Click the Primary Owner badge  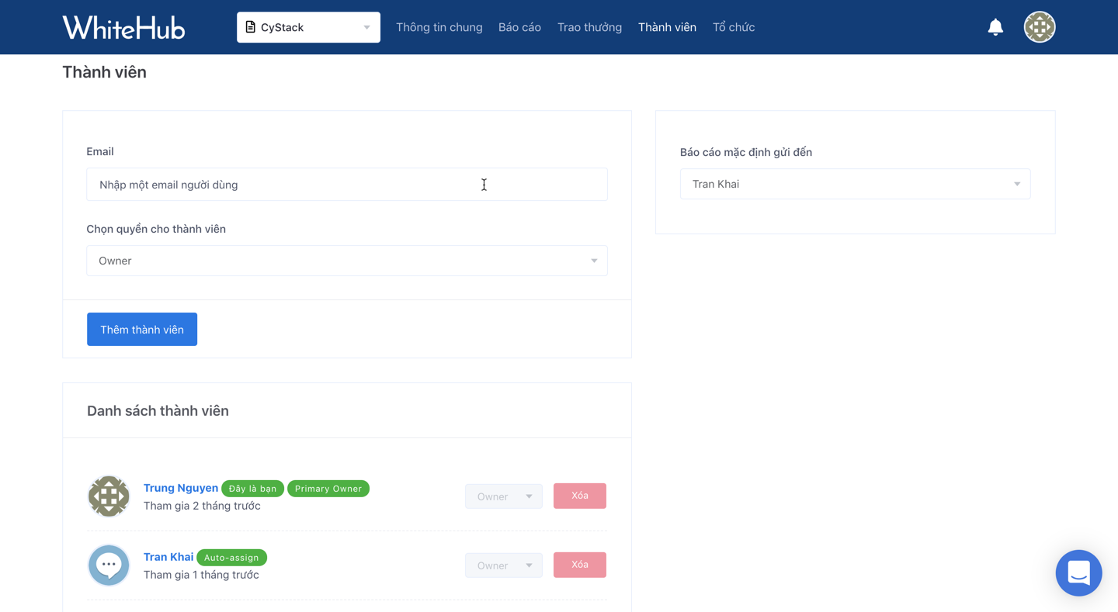click(x=328, y=489)
